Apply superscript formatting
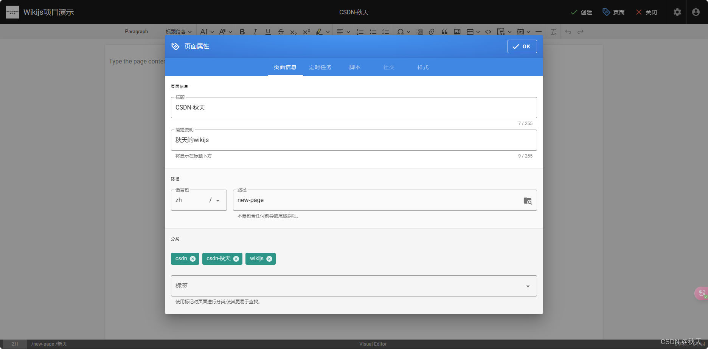 coord(306,32)
